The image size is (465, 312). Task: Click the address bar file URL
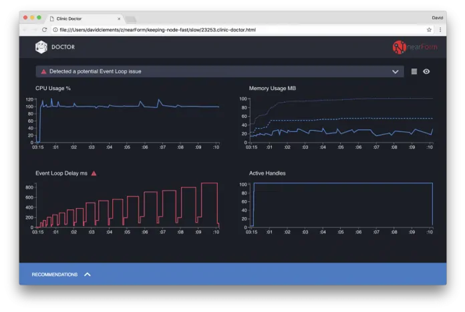pyautogui.click(x=158, y=29)
